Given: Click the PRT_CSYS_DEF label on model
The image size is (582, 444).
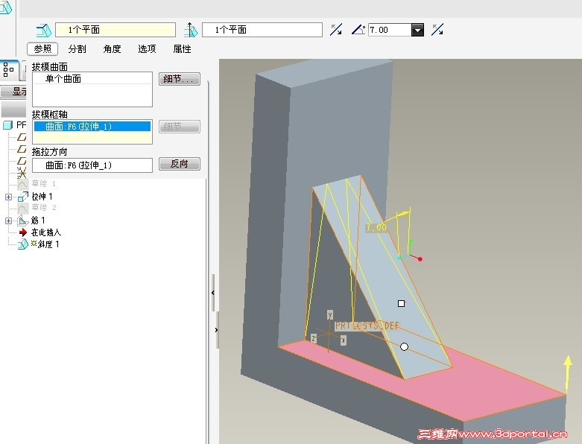Looking at the screenshot, I should [x=367, y=326].
